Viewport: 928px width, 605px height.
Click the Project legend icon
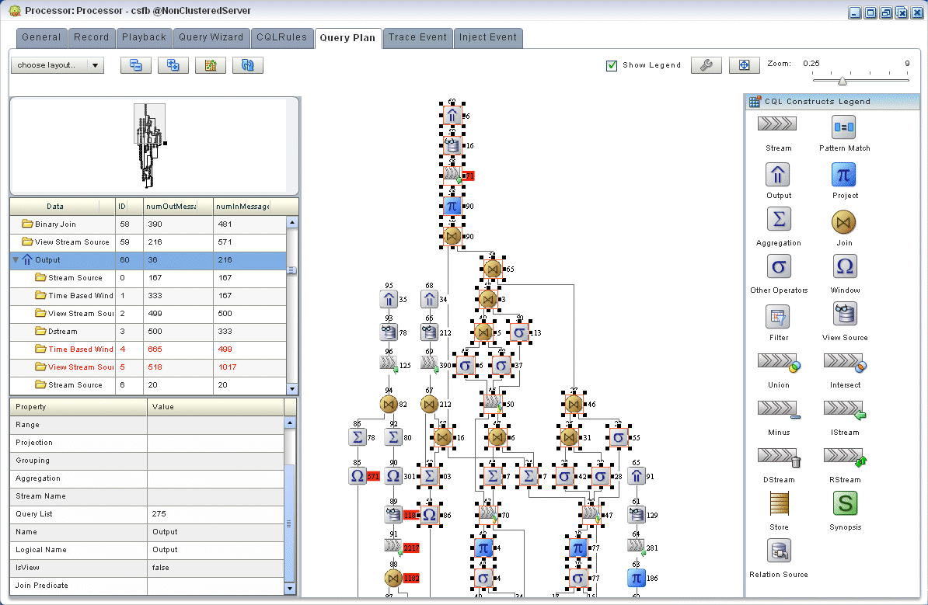pyautogui.click(x=843, y=175)
